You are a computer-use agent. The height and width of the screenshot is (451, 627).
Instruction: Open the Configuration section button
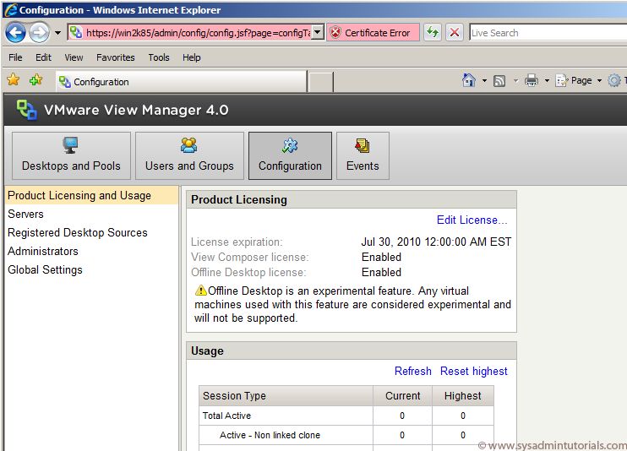[x=290, y=156]
